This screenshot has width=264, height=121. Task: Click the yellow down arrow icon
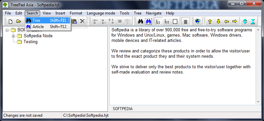coord(218,21)
